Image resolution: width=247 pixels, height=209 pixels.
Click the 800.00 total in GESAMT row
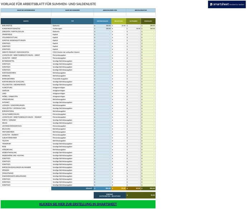click(x=102, y=188)
